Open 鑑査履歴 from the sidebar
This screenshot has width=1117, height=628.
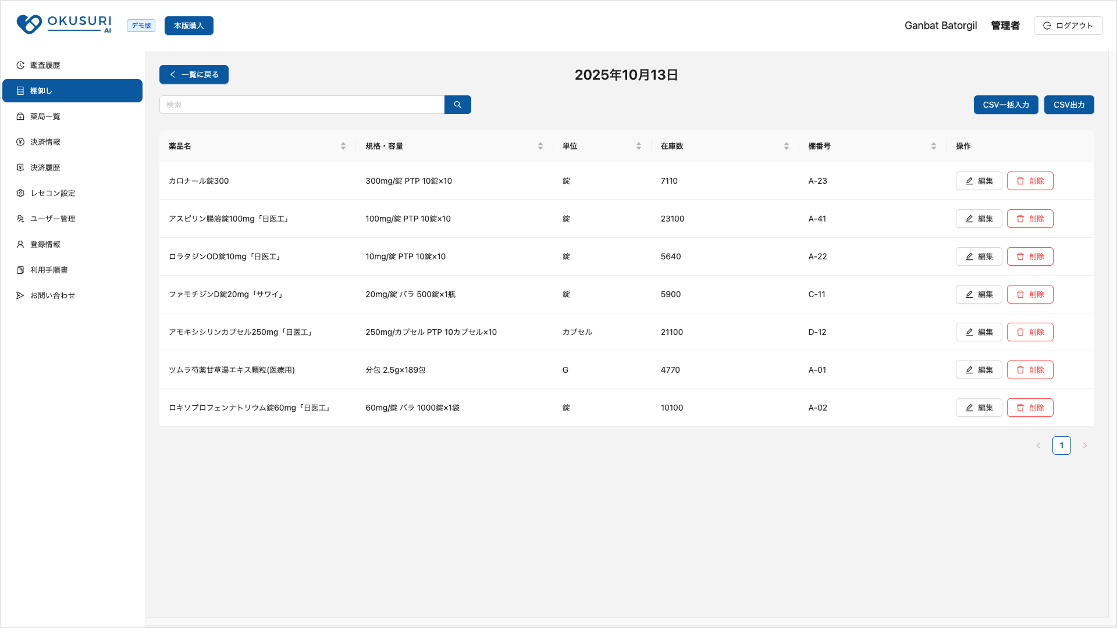pos(45,65)
